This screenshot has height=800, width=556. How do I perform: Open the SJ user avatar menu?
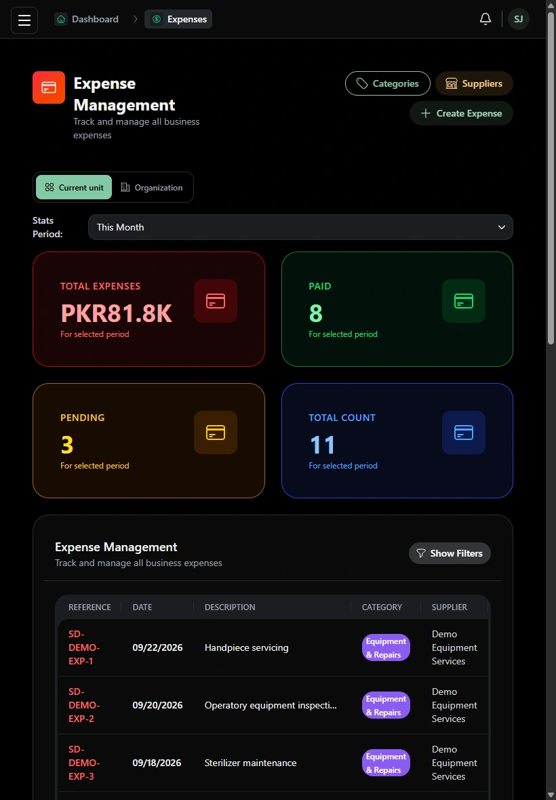tap(518, 20)
